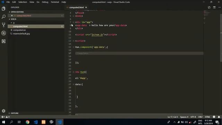
Task: Fold the body tag on line 5
Action: click(74, 16)
